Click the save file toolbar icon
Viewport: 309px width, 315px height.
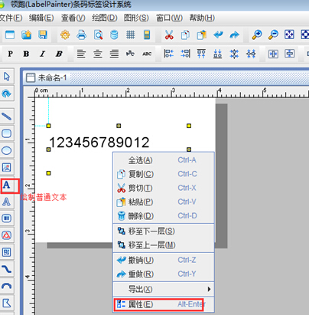[43, 34]
